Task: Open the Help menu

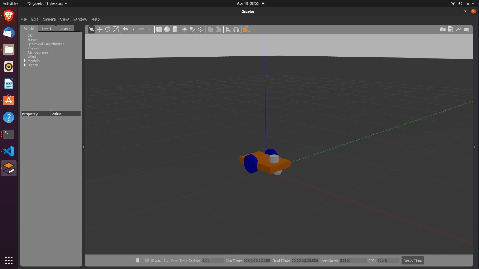Action: pyautogui.click(x=95, y=19)
